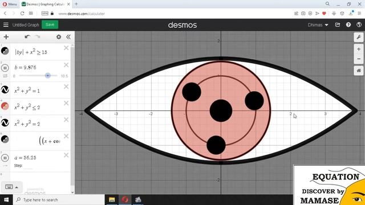Click the b slider handle

[x=48, y=76]
